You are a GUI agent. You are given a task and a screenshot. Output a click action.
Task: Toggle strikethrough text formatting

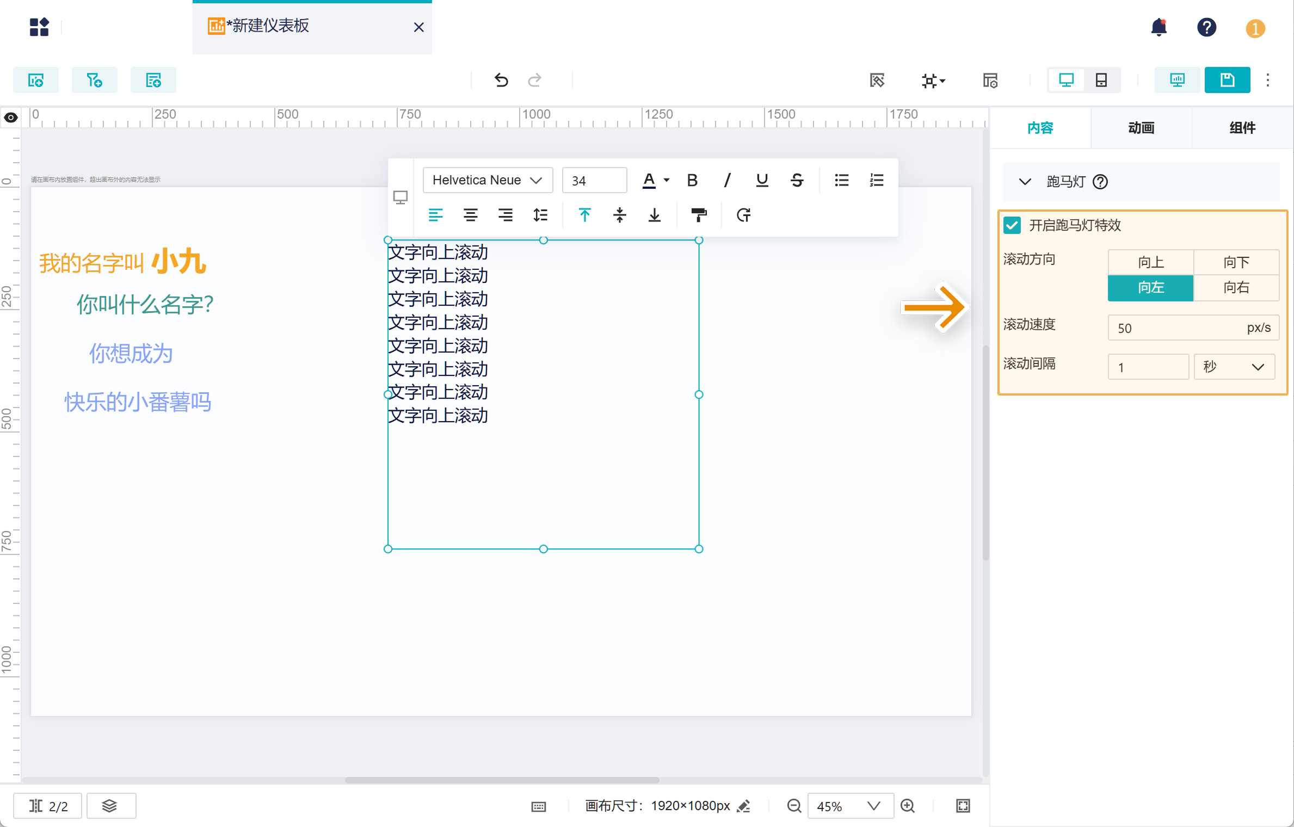pos(797,180)
